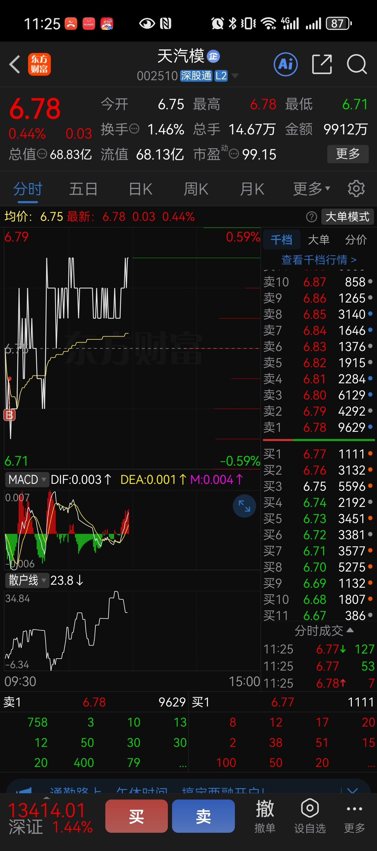Viewport: 377px width, 851px height.
Task: Select the 千档 order book tab
Action: [x=282, y=239]
